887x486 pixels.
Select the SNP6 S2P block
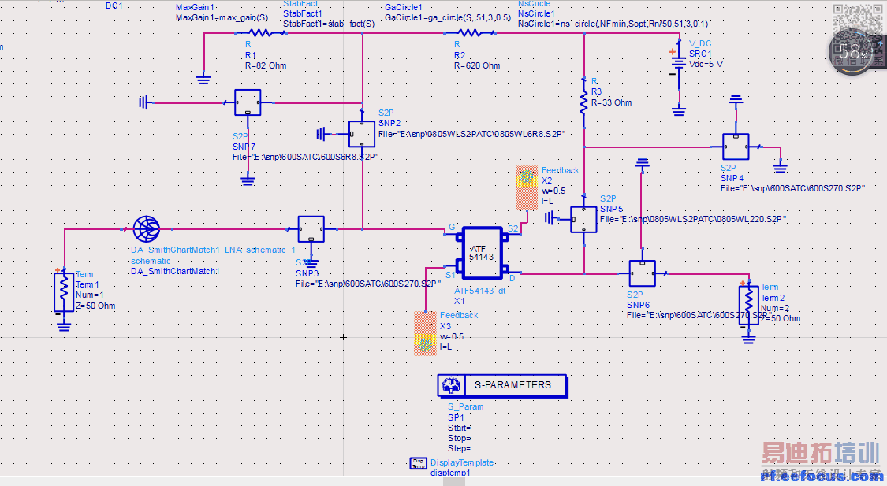(642, 273)
